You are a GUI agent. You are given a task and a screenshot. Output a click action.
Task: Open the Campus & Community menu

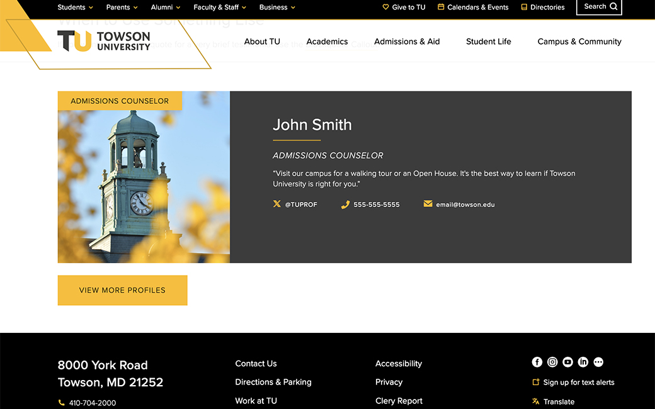[x=579, y=42]
